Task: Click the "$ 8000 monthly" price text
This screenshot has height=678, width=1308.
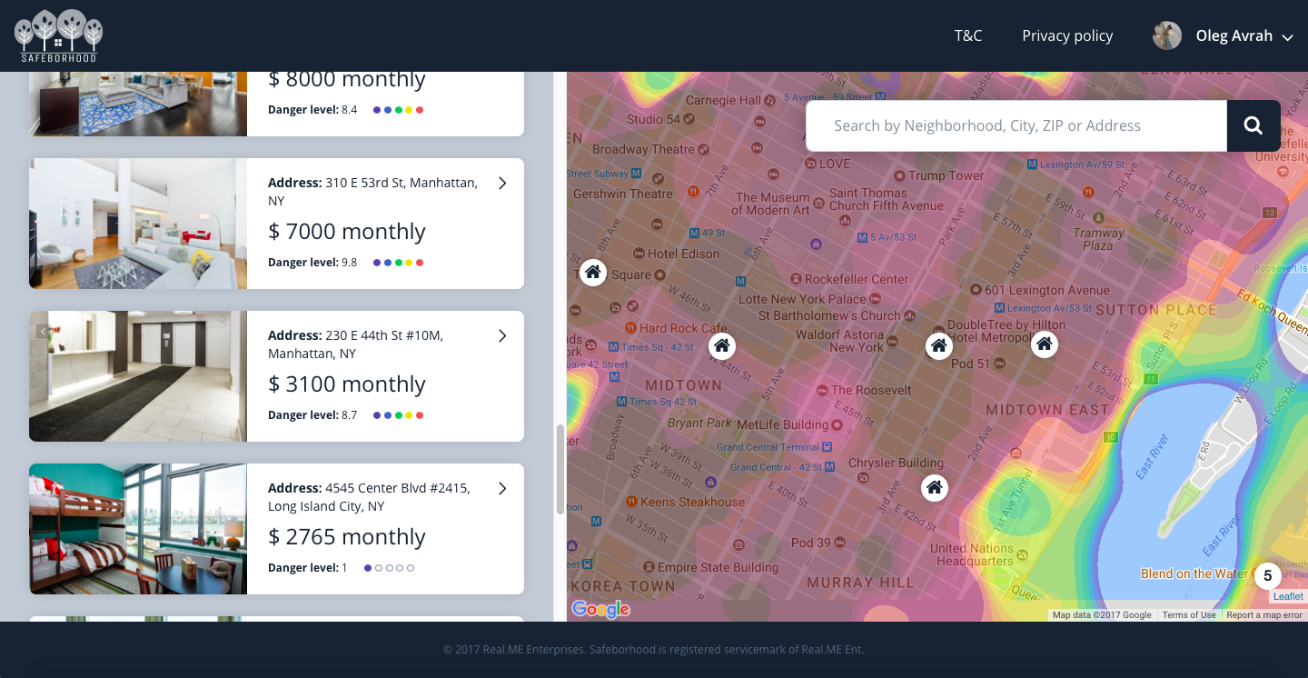Action: [347, 80]
